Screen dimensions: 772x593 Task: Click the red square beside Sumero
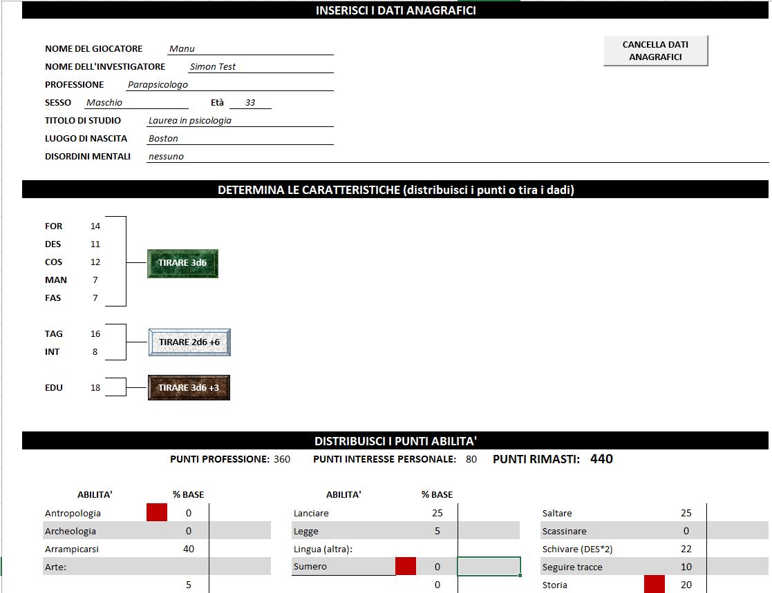click(x=406, y=566)
